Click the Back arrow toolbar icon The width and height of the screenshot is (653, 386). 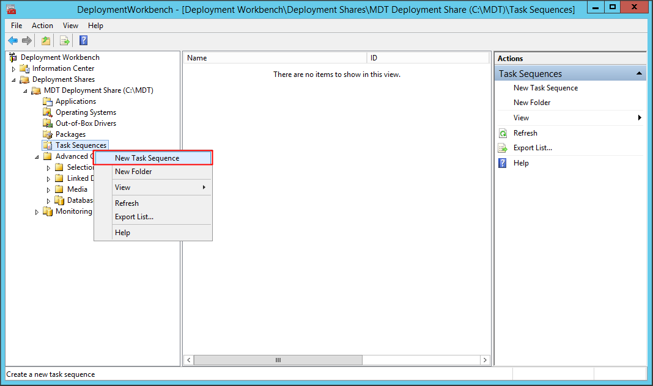coord(13,41)
